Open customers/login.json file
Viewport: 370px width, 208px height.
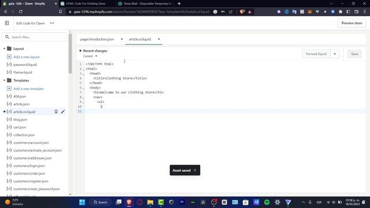coord(29,166)
